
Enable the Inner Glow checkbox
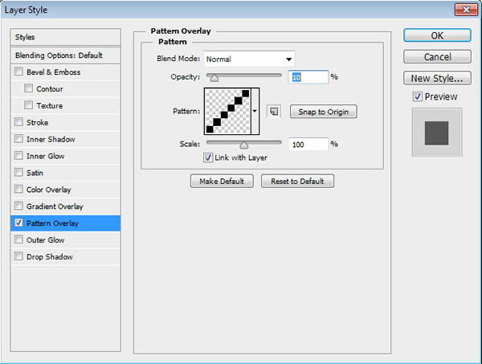pyautogui.click(x=18, y=156)
